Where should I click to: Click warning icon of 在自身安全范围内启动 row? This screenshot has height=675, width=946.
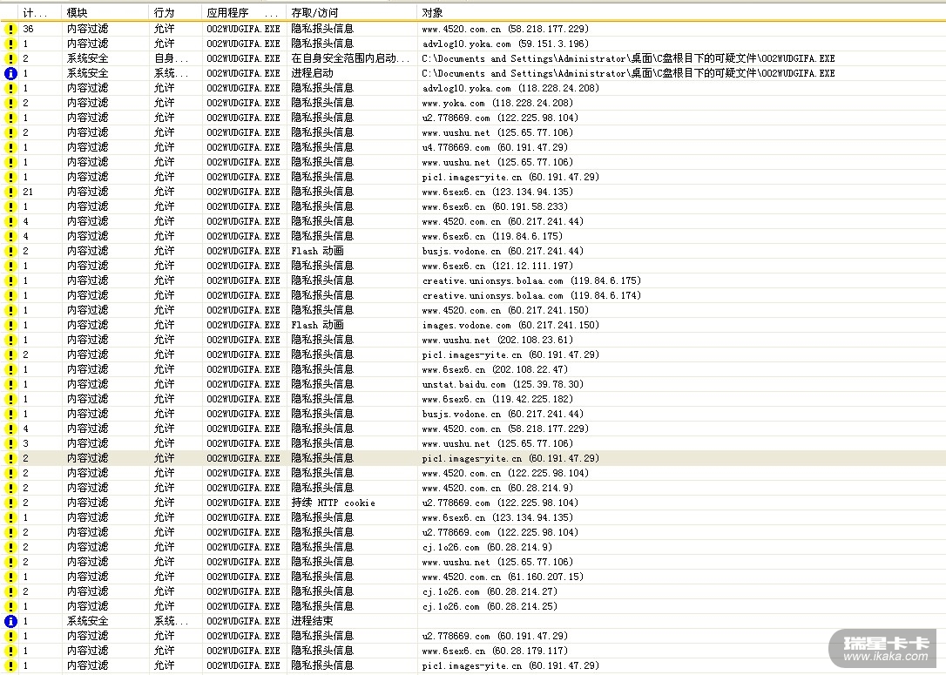pyautogui.click(x=10, y=58)
